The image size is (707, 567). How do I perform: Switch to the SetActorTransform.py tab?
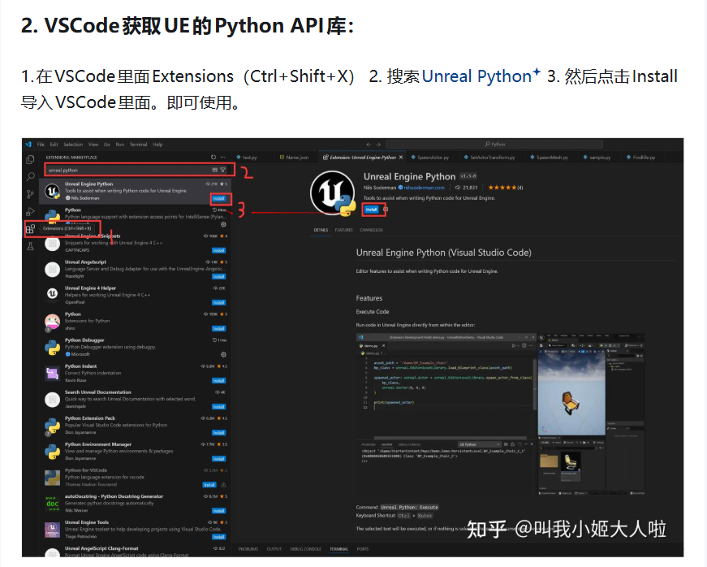click(489, 158)
